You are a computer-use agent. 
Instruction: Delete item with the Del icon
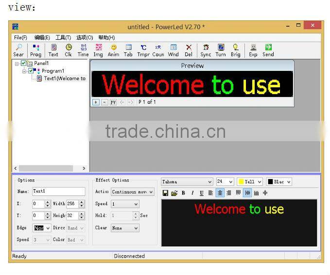click(189, 50)
